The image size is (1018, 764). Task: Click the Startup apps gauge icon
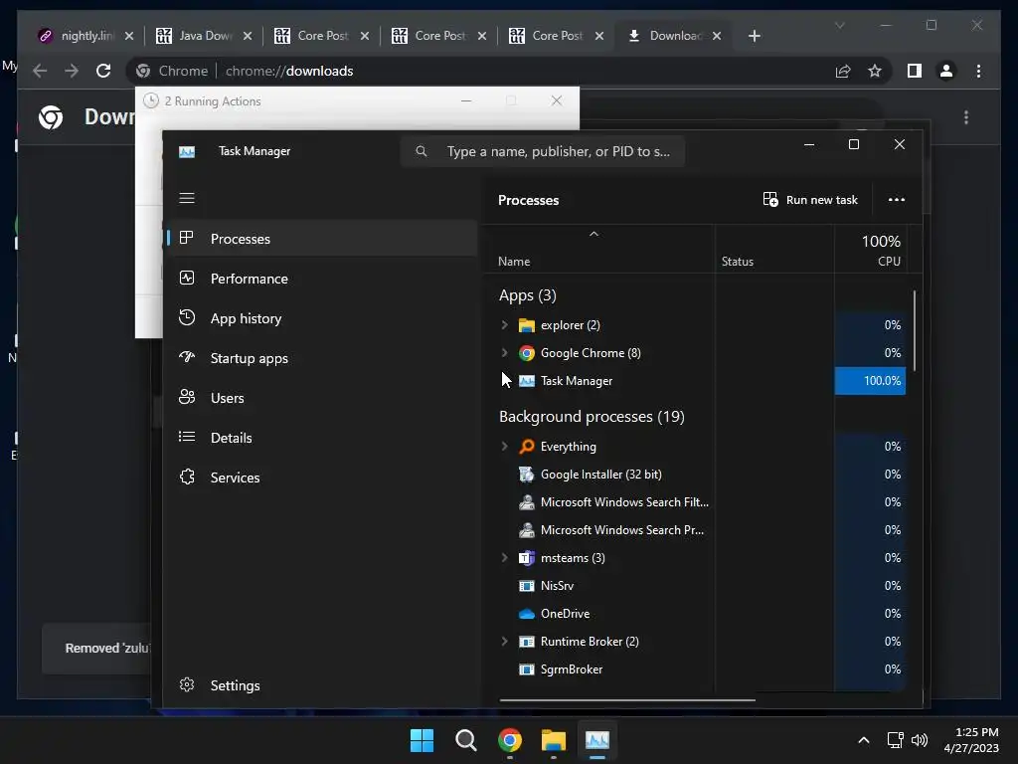click(x=187, y=357)
